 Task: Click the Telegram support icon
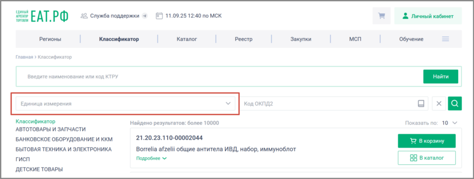point(145,16)
